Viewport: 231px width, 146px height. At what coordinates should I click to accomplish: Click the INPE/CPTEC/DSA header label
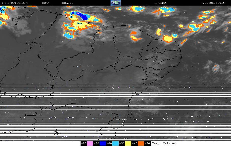pyautogui.click(x=14, y=3)
